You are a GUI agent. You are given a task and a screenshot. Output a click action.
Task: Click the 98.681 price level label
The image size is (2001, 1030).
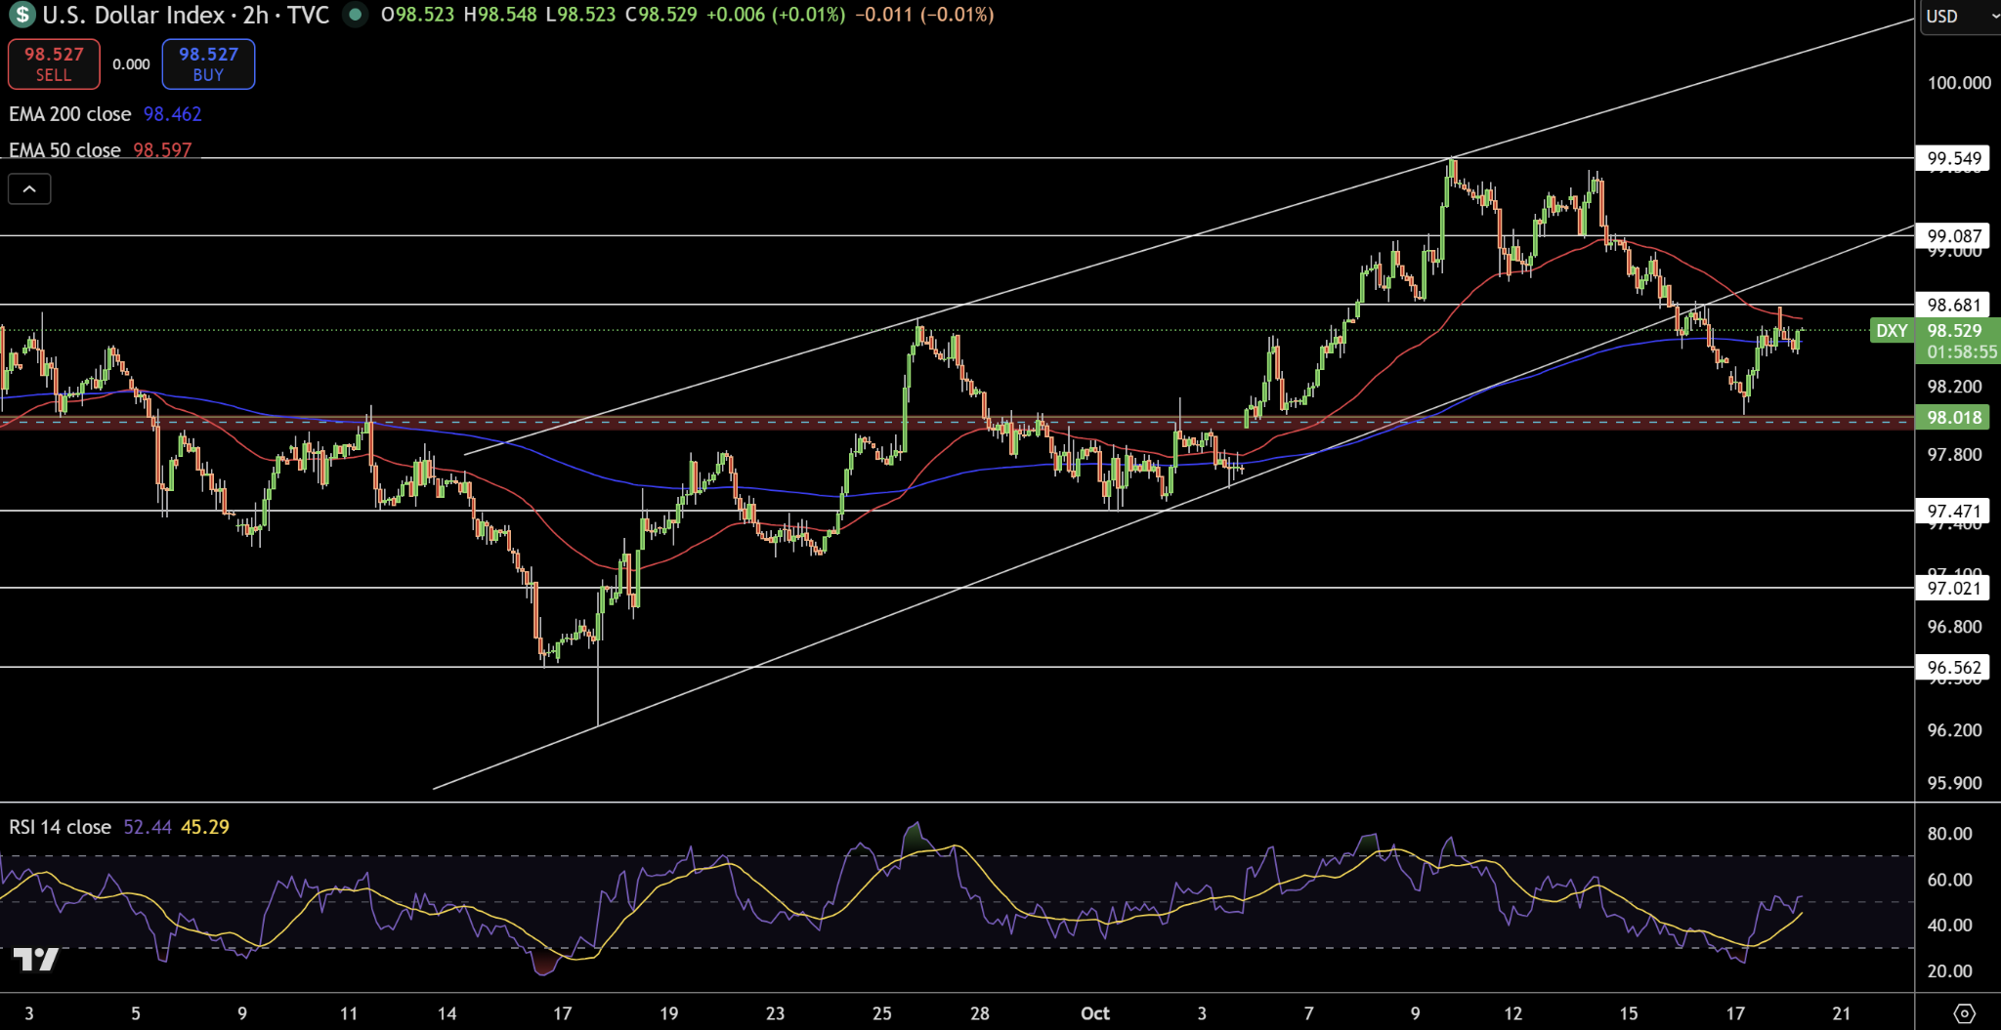point(1953,305)
